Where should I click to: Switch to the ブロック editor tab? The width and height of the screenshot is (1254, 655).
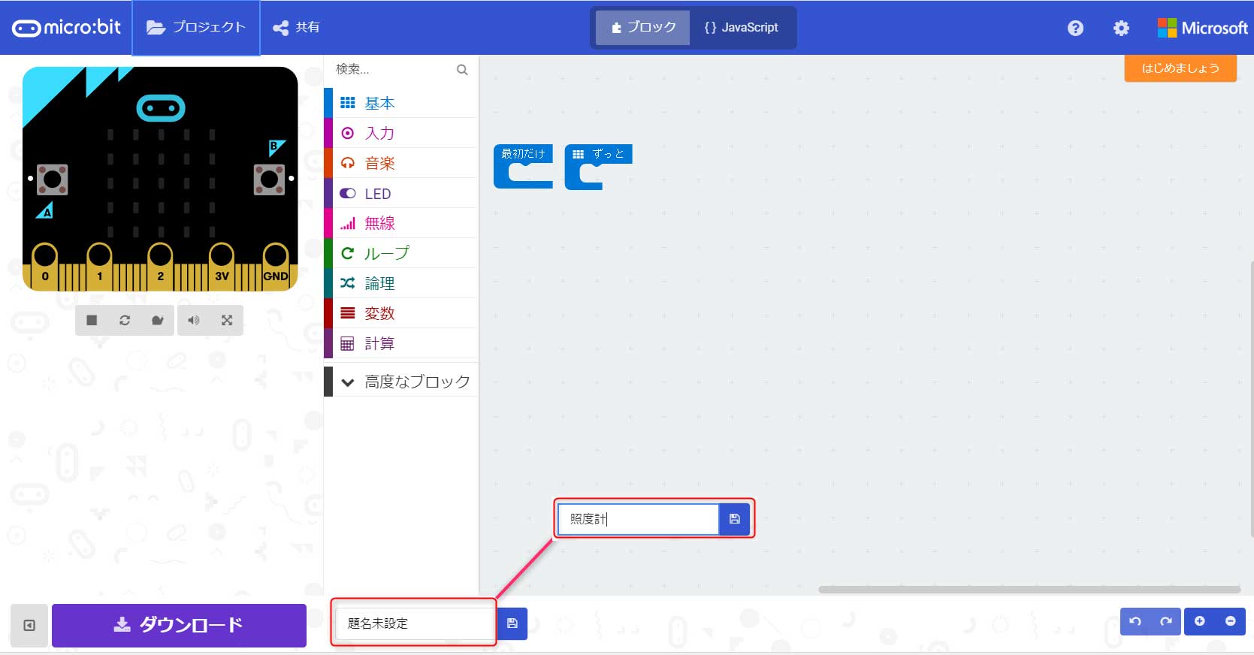[x=643, y=28]
